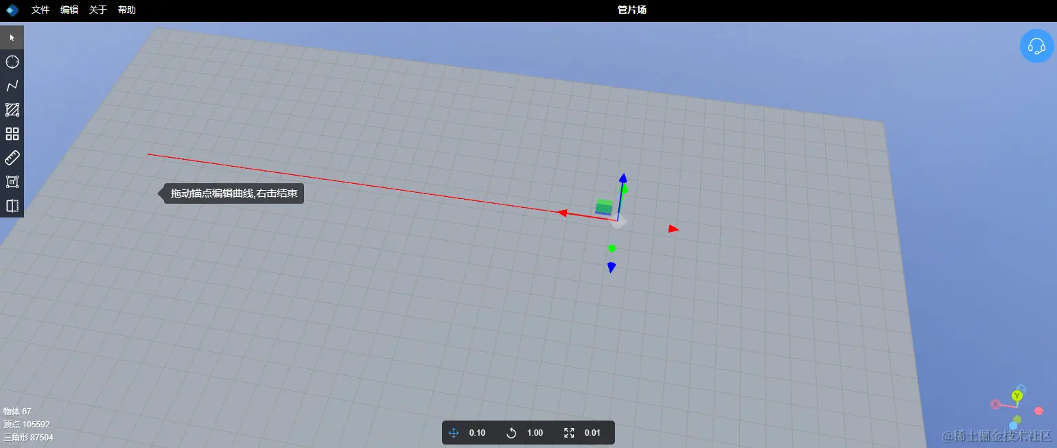Activate the curve drawing tool
The height and width of the screenshot is (448, 1057).
tap(12, 86)
